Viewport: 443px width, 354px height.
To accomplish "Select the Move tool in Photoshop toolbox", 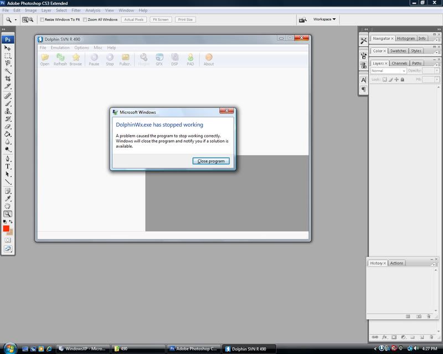I will (x=8, y=48).
